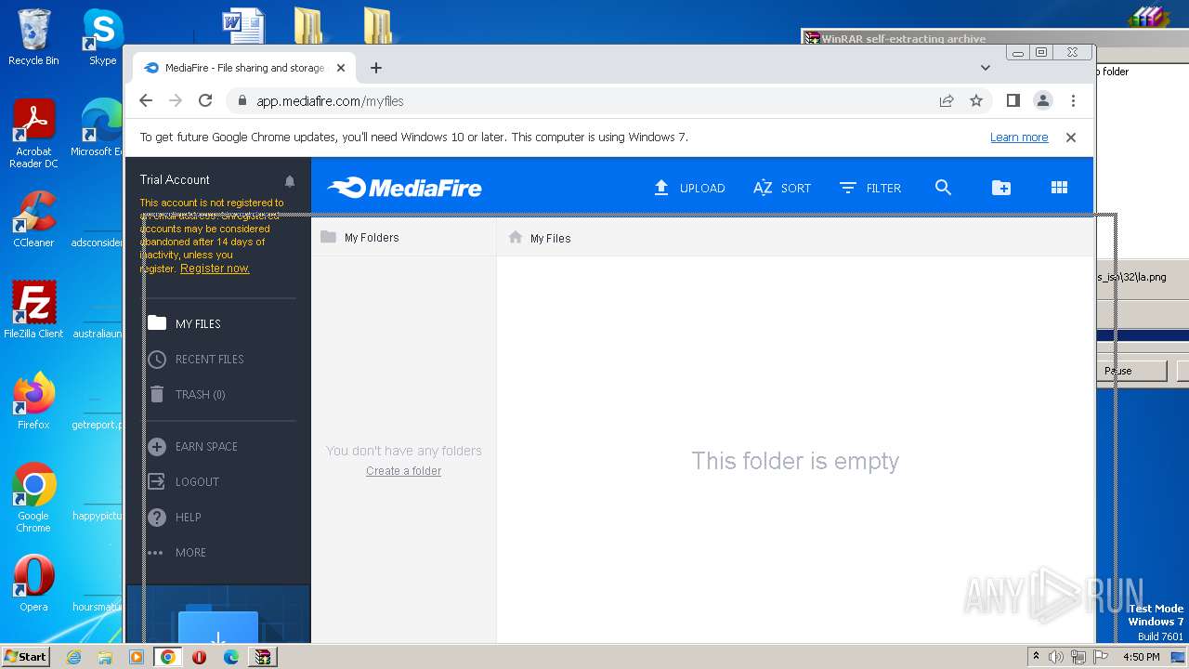Click the Learn more link
Screen dimensions: 1189x669
click(x=1019, y=138)
